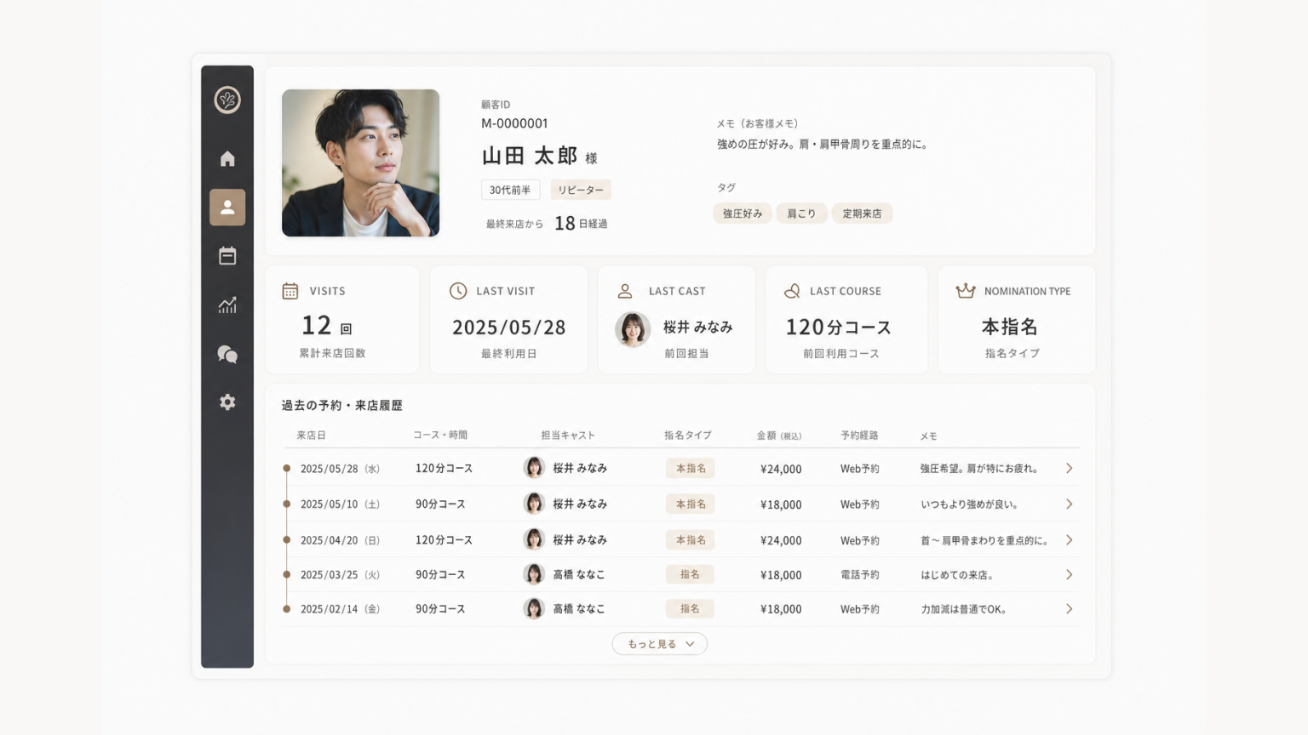The width and height of the screenshot is (1308, 735).
Task: Select the 強圧好み tag
Action: [x=743, y=214]
